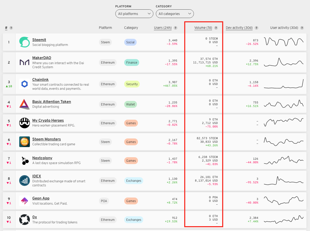Filter by Social category tag

click(x=130, y=42)
